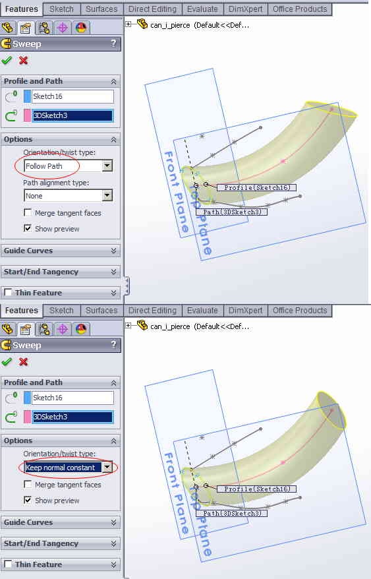Toggle Show preview in Keep normal constant screenshot
The image size is (371, 579).
28,501
